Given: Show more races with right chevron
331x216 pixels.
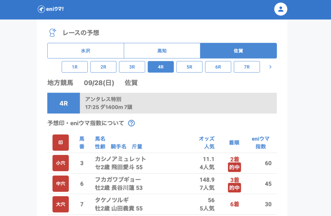Looking at the screenshot, I should 270,67.
